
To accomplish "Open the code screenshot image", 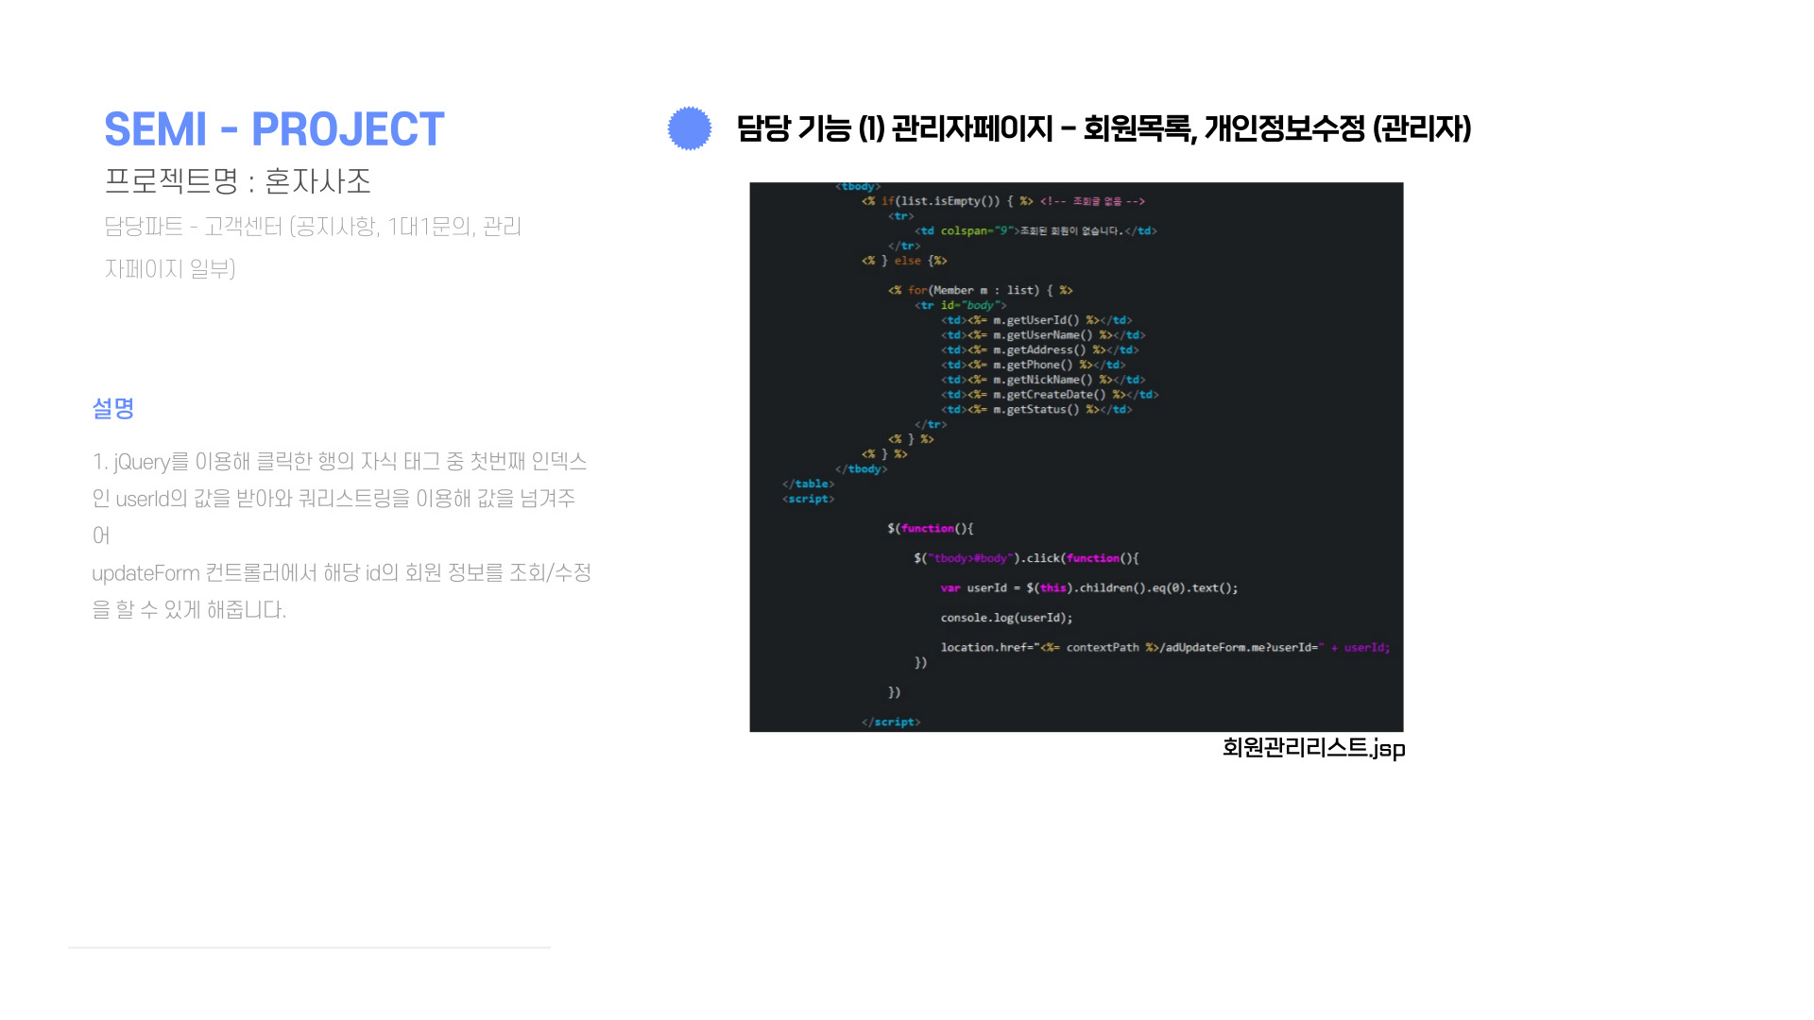I will pos(1076,457).
